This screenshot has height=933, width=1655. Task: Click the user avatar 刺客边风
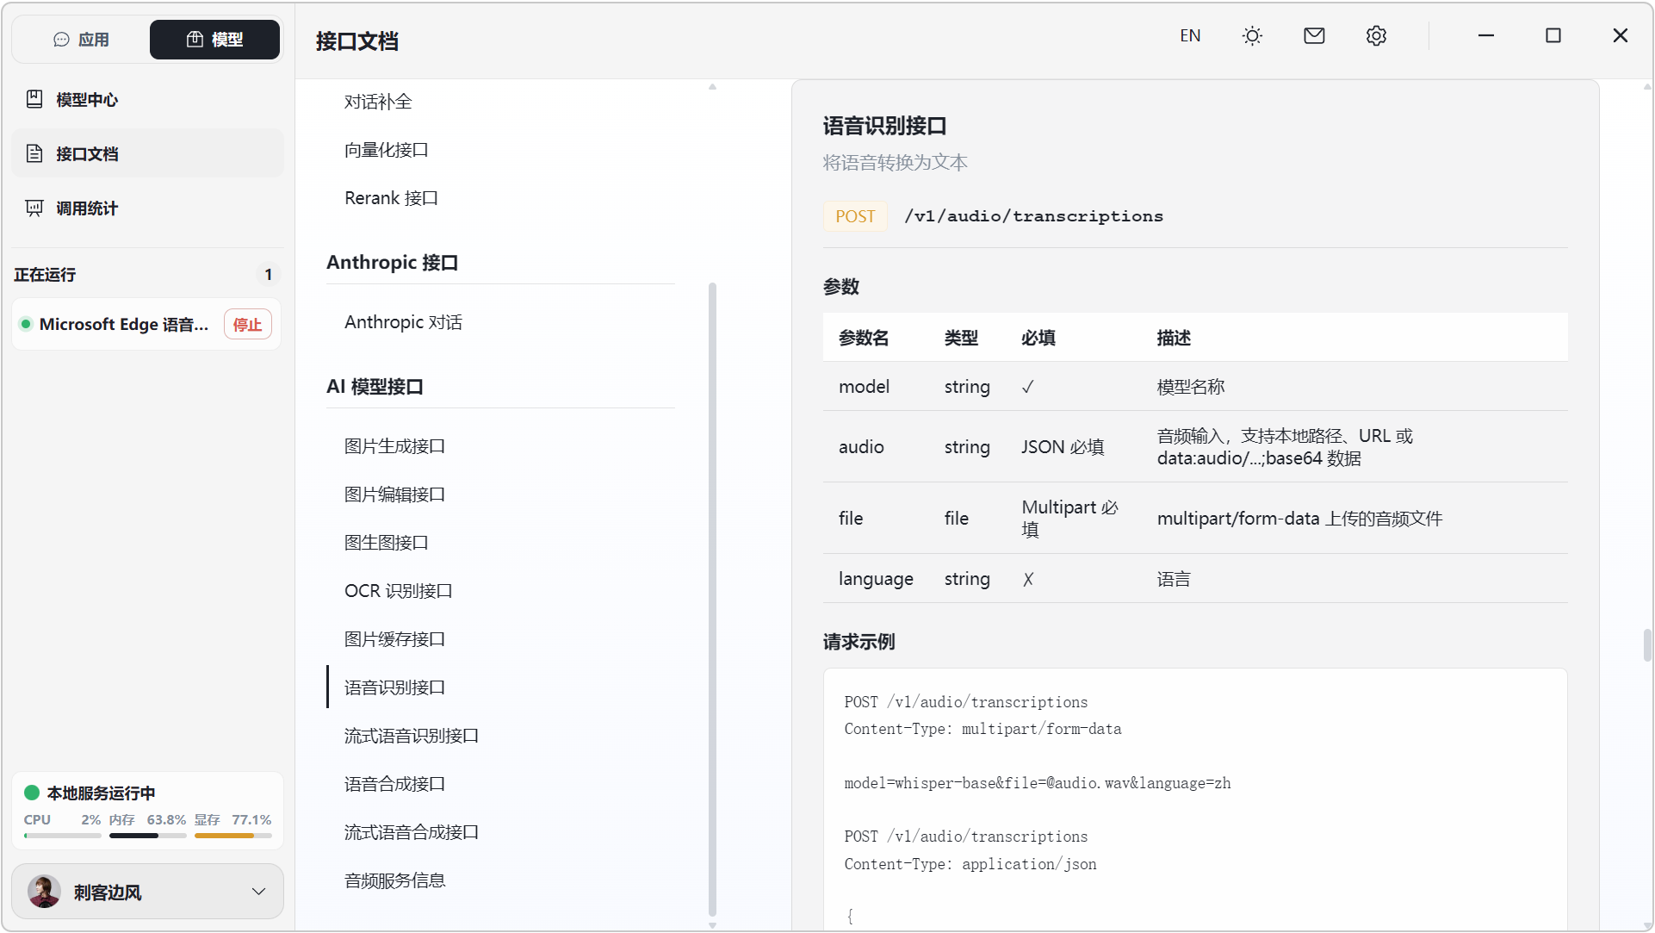(x=44, y=892)
